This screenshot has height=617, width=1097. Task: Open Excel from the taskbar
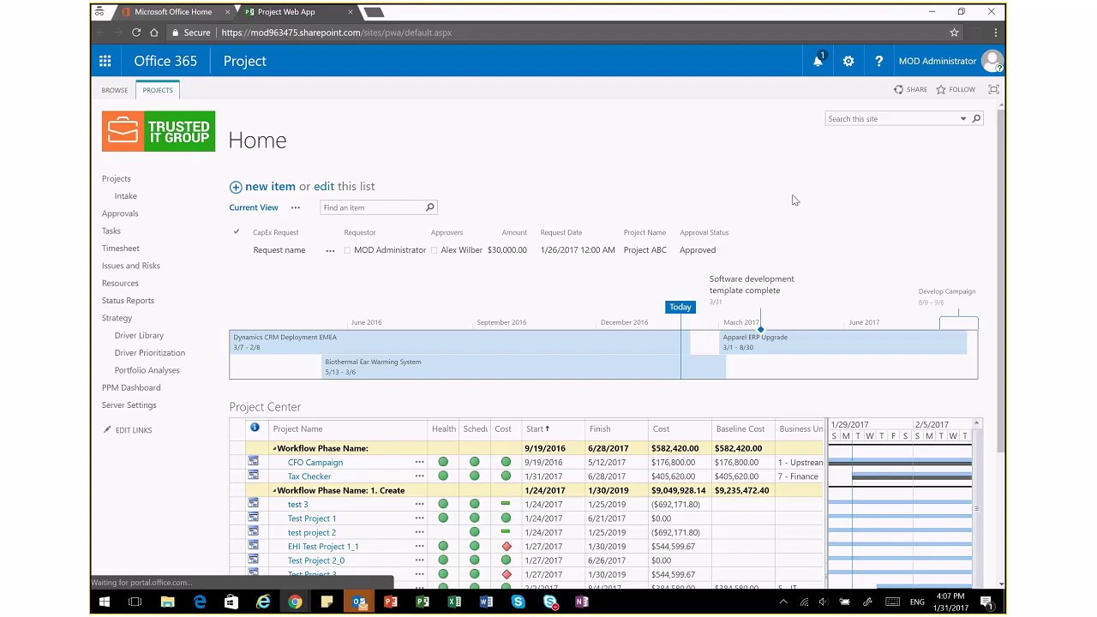(x=454, y=602)
